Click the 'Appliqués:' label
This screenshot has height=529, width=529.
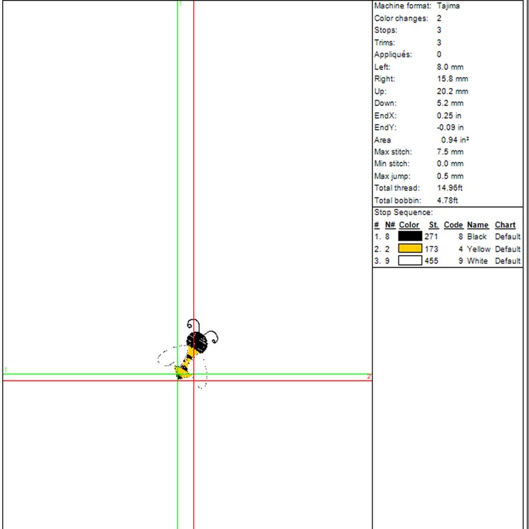click(392, 55)
